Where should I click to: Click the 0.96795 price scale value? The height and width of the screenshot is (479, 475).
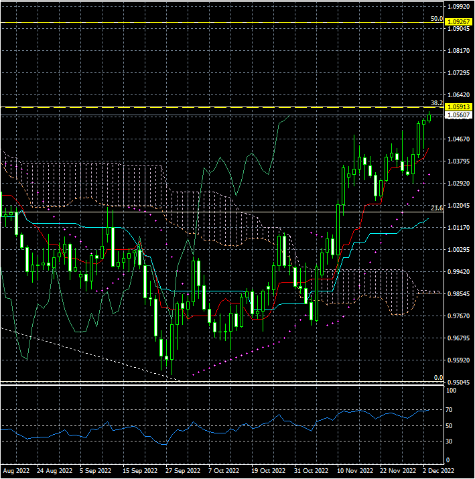pos(458,338)
